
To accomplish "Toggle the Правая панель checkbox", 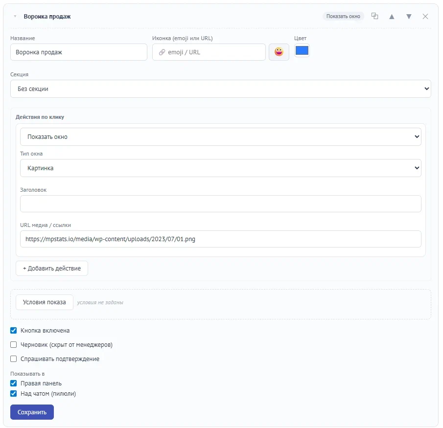I will coord(14,383).
